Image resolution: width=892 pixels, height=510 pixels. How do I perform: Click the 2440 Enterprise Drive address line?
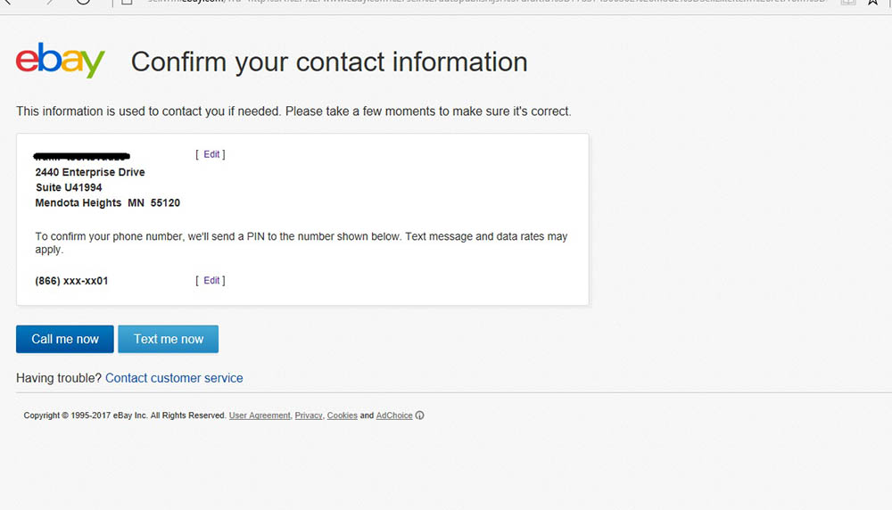coord(90,172)
